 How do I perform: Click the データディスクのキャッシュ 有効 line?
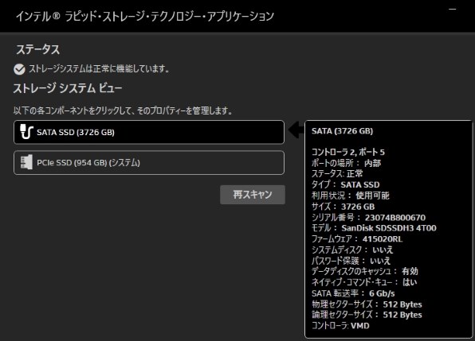tap(365, 271)
